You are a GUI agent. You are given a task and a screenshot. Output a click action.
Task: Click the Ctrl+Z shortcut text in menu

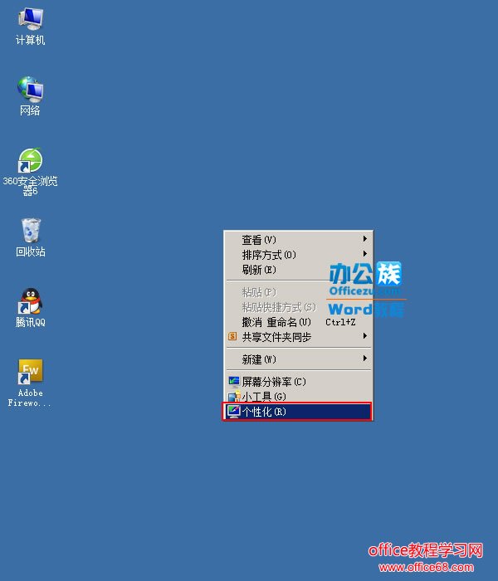coord(340,322)
